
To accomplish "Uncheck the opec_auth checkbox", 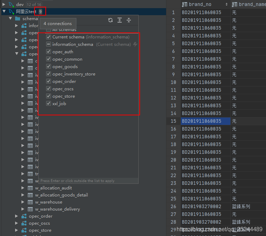I will [x=49, y=52].
